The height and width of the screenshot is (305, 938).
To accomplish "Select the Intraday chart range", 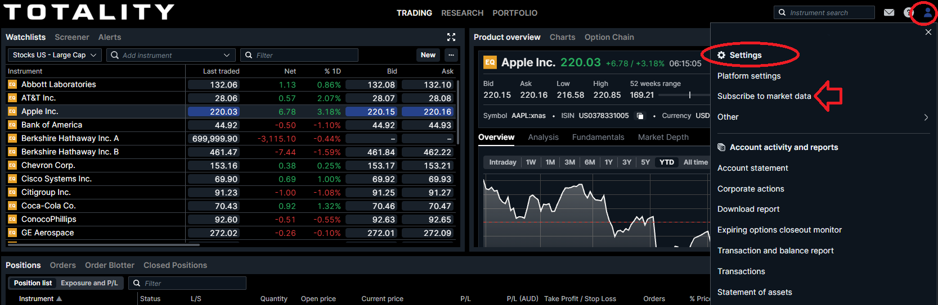I will point(502,162).
